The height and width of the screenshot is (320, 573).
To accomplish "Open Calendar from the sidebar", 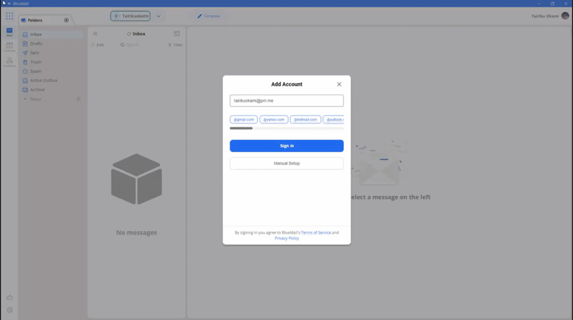I will tap(10, 47).
